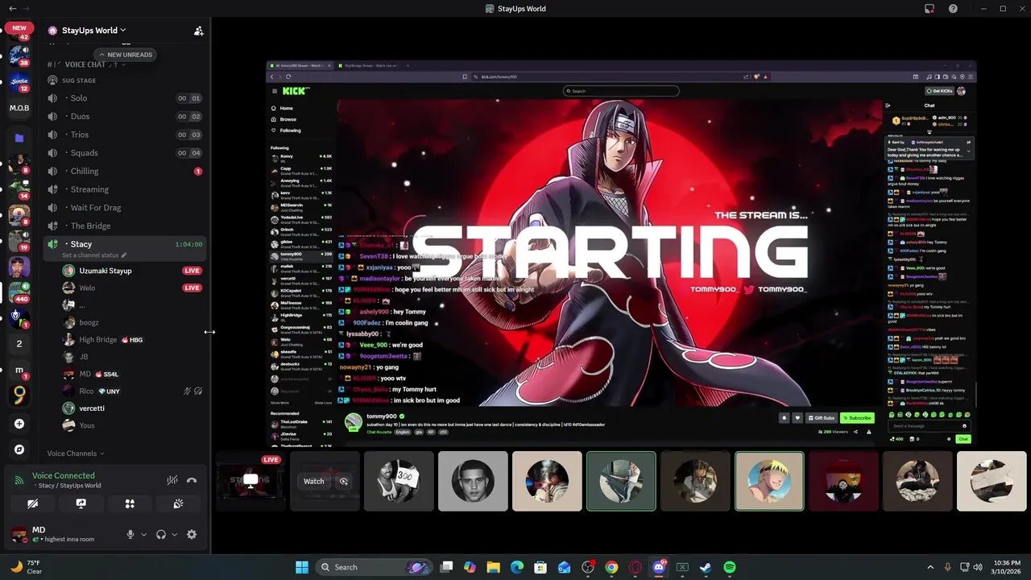
Task: Join the Duos voice channel
Action: tap(125, 117)
